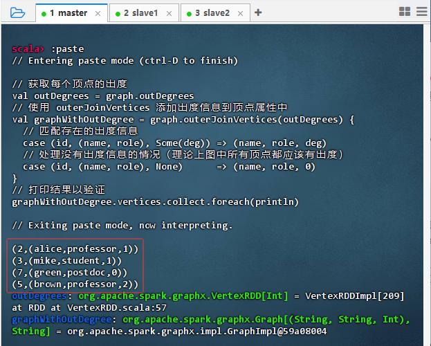Image resolution: width=431 pixels, height=346 pixels.
Task: Click the ':paste' command text
Action: tap(68, 49)
